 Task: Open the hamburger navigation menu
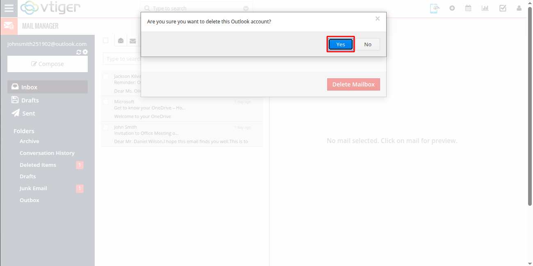(9, 8)
